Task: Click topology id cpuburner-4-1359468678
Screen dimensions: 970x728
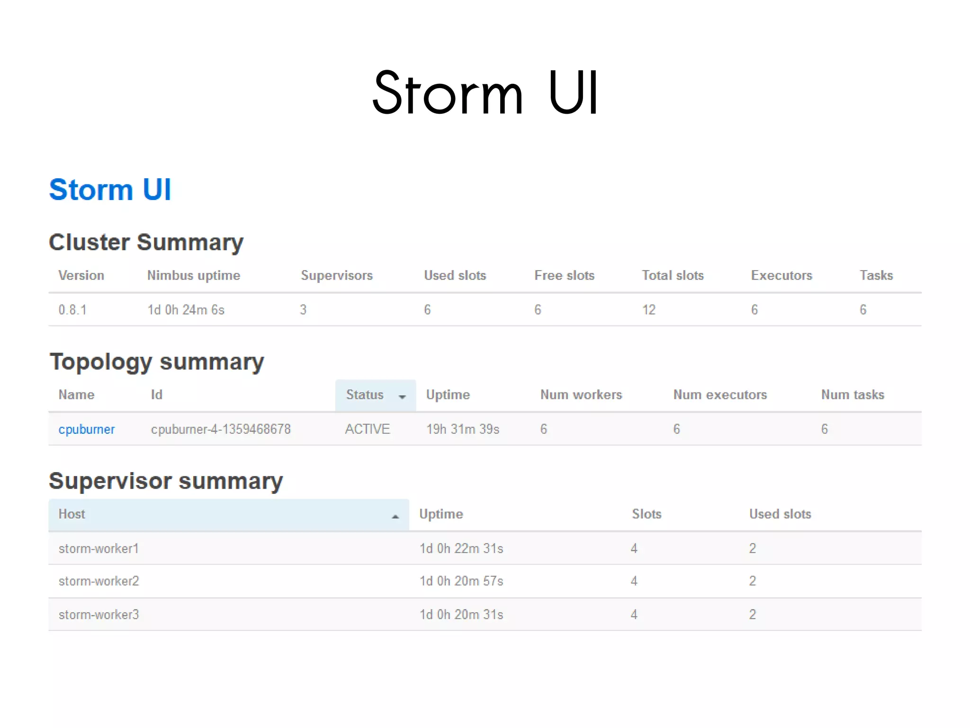Action: click(x=221, y=429)
